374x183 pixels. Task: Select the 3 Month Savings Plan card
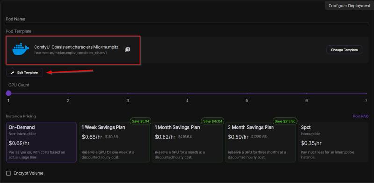point(260,142)
